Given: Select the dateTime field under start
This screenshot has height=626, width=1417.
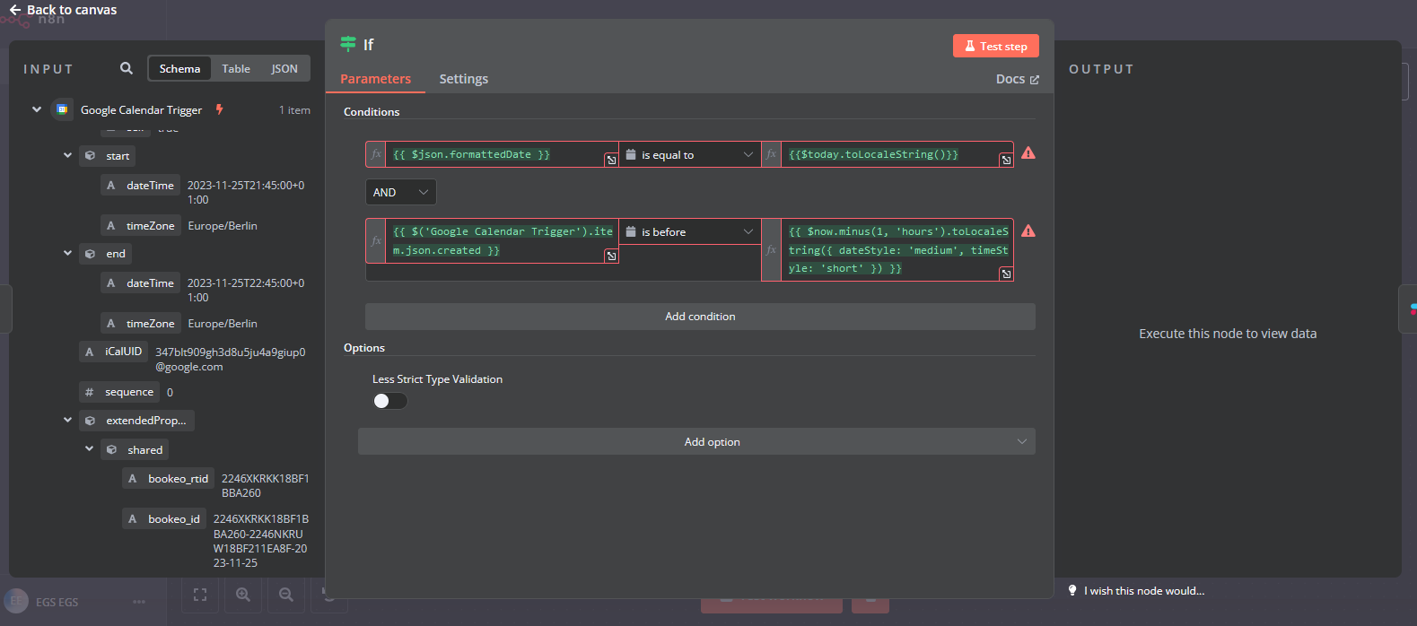Looking at the screenshot, I should (x=140, y=186).
